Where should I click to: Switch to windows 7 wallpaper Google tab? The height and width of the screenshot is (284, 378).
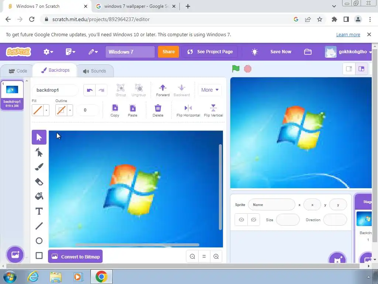(136, 6)
